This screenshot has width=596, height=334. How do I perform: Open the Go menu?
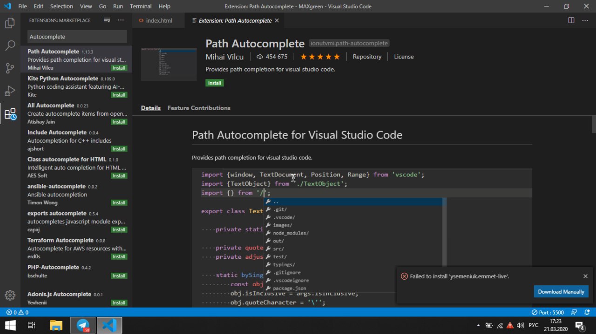(x=102, y=7)
